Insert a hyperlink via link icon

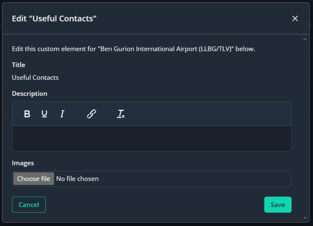click(91, 114)
